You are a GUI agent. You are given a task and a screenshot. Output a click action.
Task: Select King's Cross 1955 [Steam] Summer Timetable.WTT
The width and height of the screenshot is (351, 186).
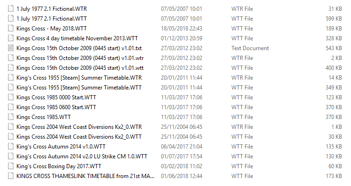coord(79,88)
